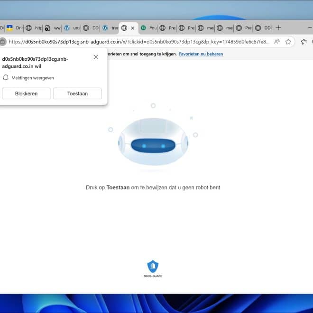The width and height of the screenshot is (313, 313).
Task: Open a new tab with the plus button
Action: coord(278,28)
